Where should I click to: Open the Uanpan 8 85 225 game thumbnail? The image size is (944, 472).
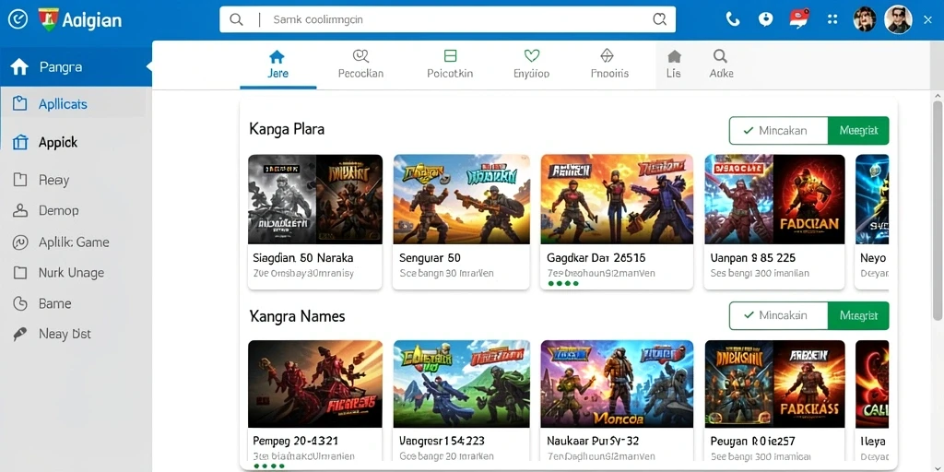(774, 199)
